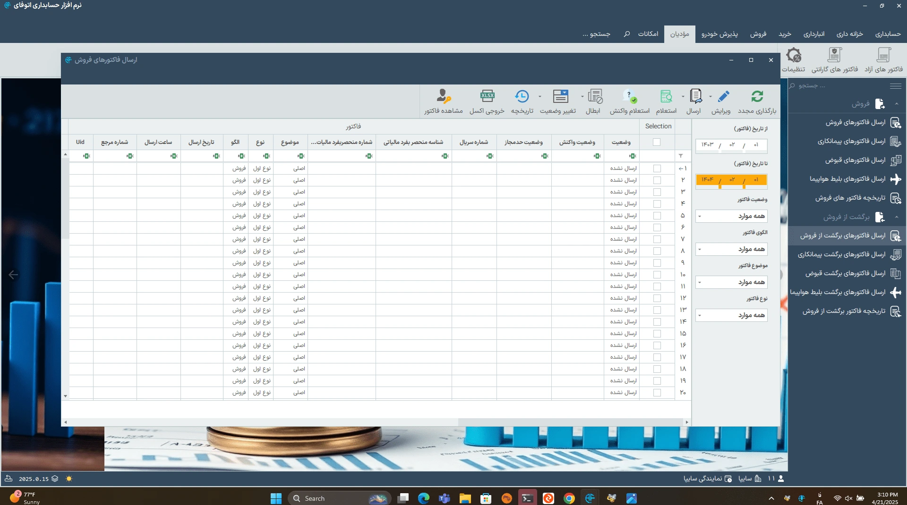This screenshot has width=907, height=505.
Task: Toggle the select-all checkbox in grid header
Action: point(657,142)
